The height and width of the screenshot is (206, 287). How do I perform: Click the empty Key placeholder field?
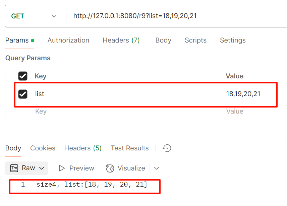tap(125, 112)
